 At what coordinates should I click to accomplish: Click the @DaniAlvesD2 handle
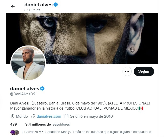click(x=23, y=94)
